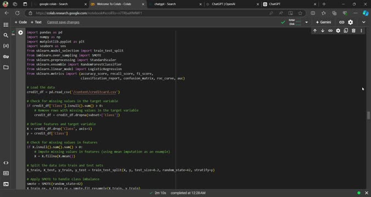Open the code snippets panel

(6, 163)
